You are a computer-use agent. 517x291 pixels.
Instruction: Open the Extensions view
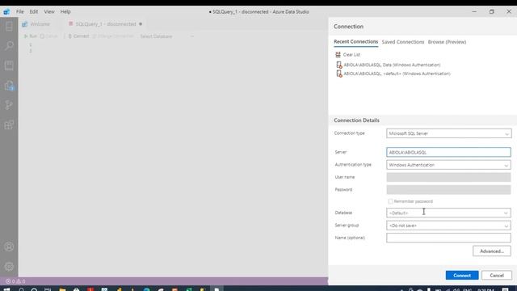tap(9, 124)
